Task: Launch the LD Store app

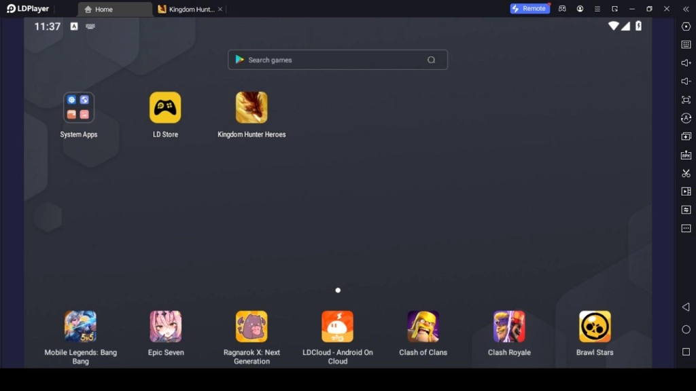Action: (165, 107)
